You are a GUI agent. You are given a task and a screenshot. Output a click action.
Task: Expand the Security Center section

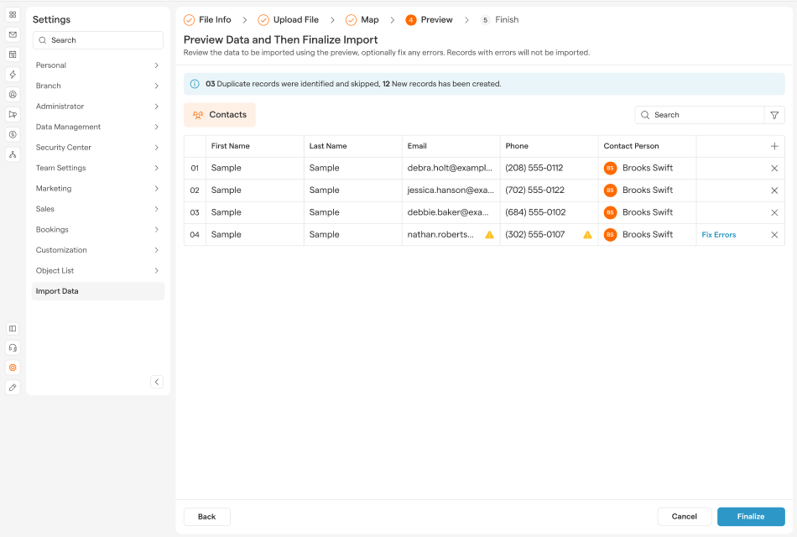tap(97, 148)
